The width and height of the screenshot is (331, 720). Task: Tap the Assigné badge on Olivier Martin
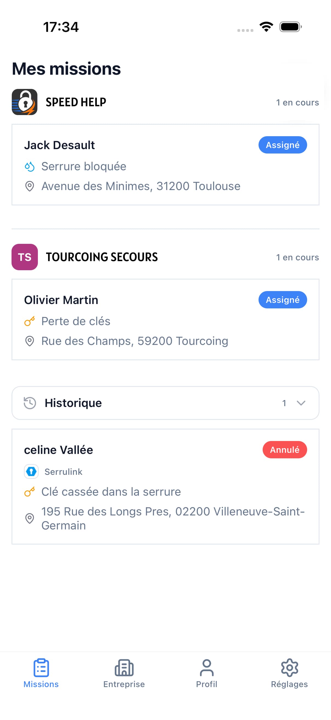(x=283, y=300)
